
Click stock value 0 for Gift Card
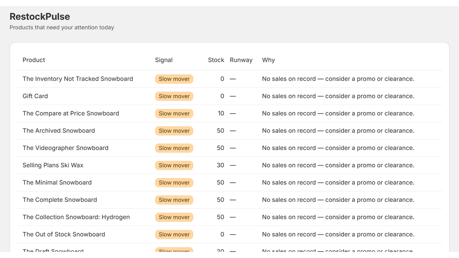pyautogui.click(x=222, y=96)
